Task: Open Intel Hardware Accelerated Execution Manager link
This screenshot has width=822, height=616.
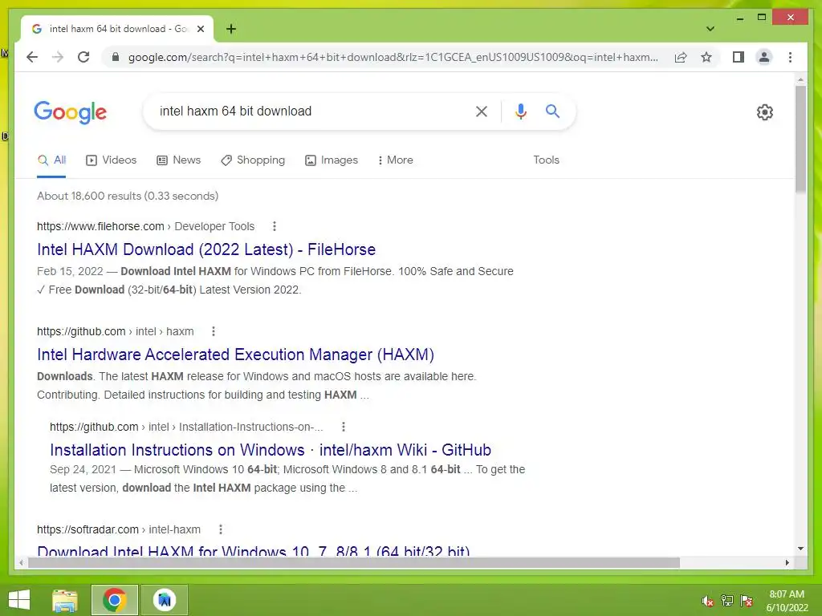Action: coord(235,355)
